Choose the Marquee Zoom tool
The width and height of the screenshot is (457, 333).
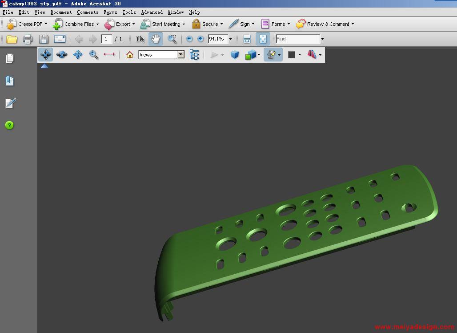click(172, 39)
